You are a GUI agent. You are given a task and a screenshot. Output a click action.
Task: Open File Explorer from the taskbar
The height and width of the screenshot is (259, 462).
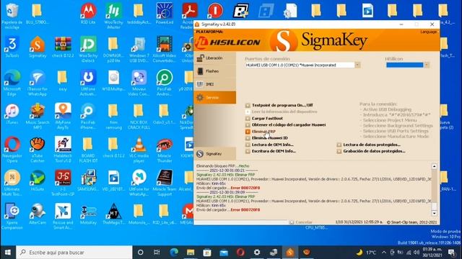click(x=191, y=253)
